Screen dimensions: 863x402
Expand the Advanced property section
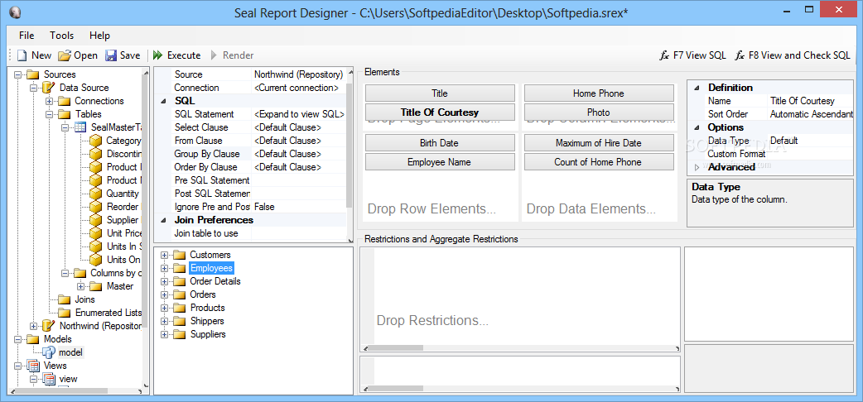click(697, 166)
